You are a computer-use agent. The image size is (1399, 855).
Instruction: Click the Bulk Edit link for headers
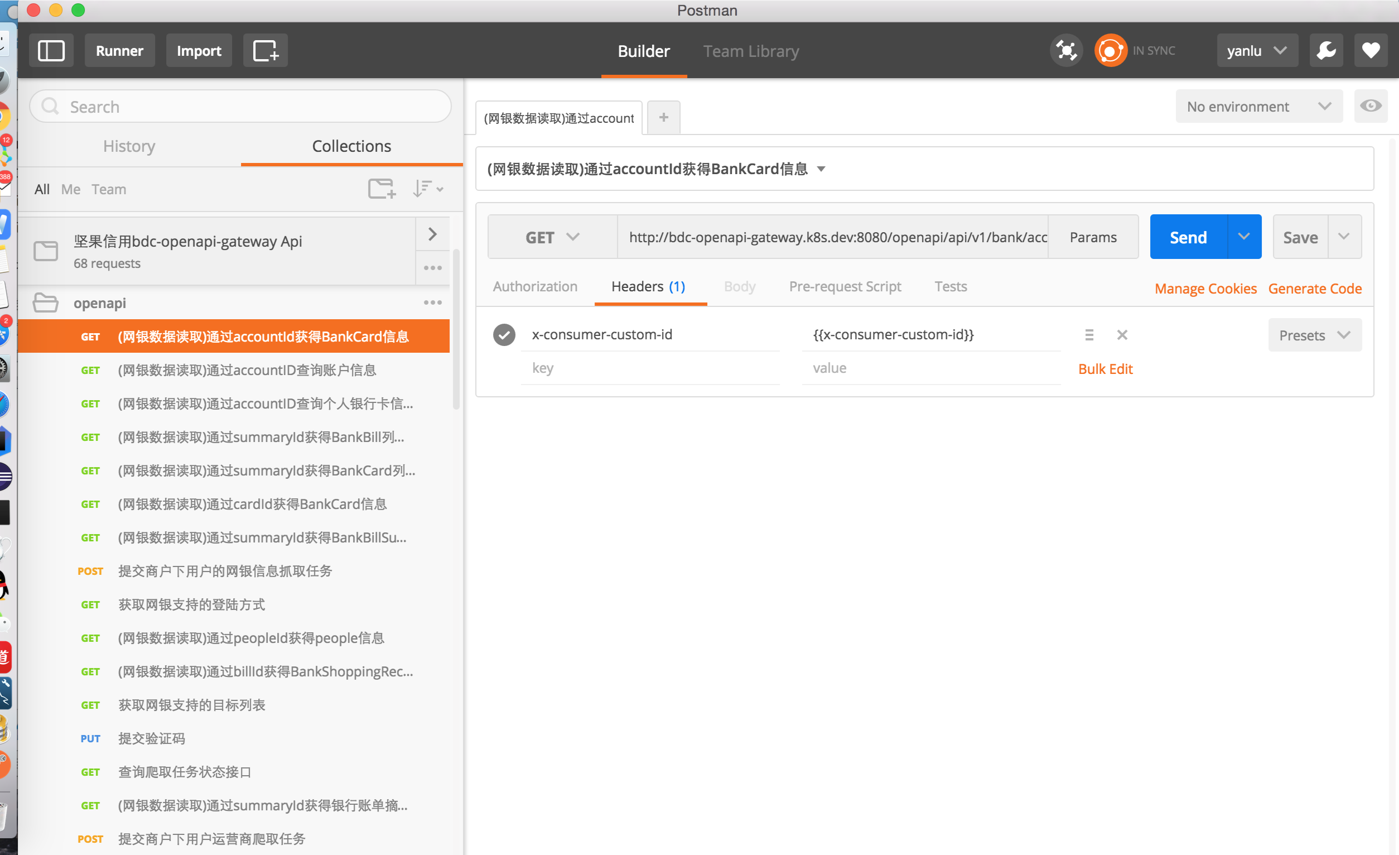coord(1105,369)
